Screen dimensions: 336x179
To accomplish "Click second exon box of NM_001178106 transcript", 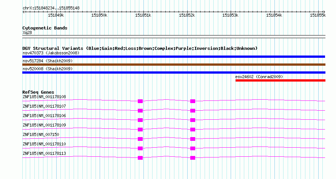I will pyautogui.click(x=193, y=120).
